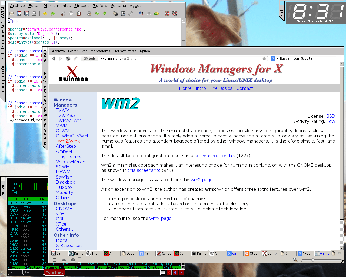This screenshot has height=277, width=346.
Task: Open the Buffers menu in GVim
Action: click(x=100, y=6)
